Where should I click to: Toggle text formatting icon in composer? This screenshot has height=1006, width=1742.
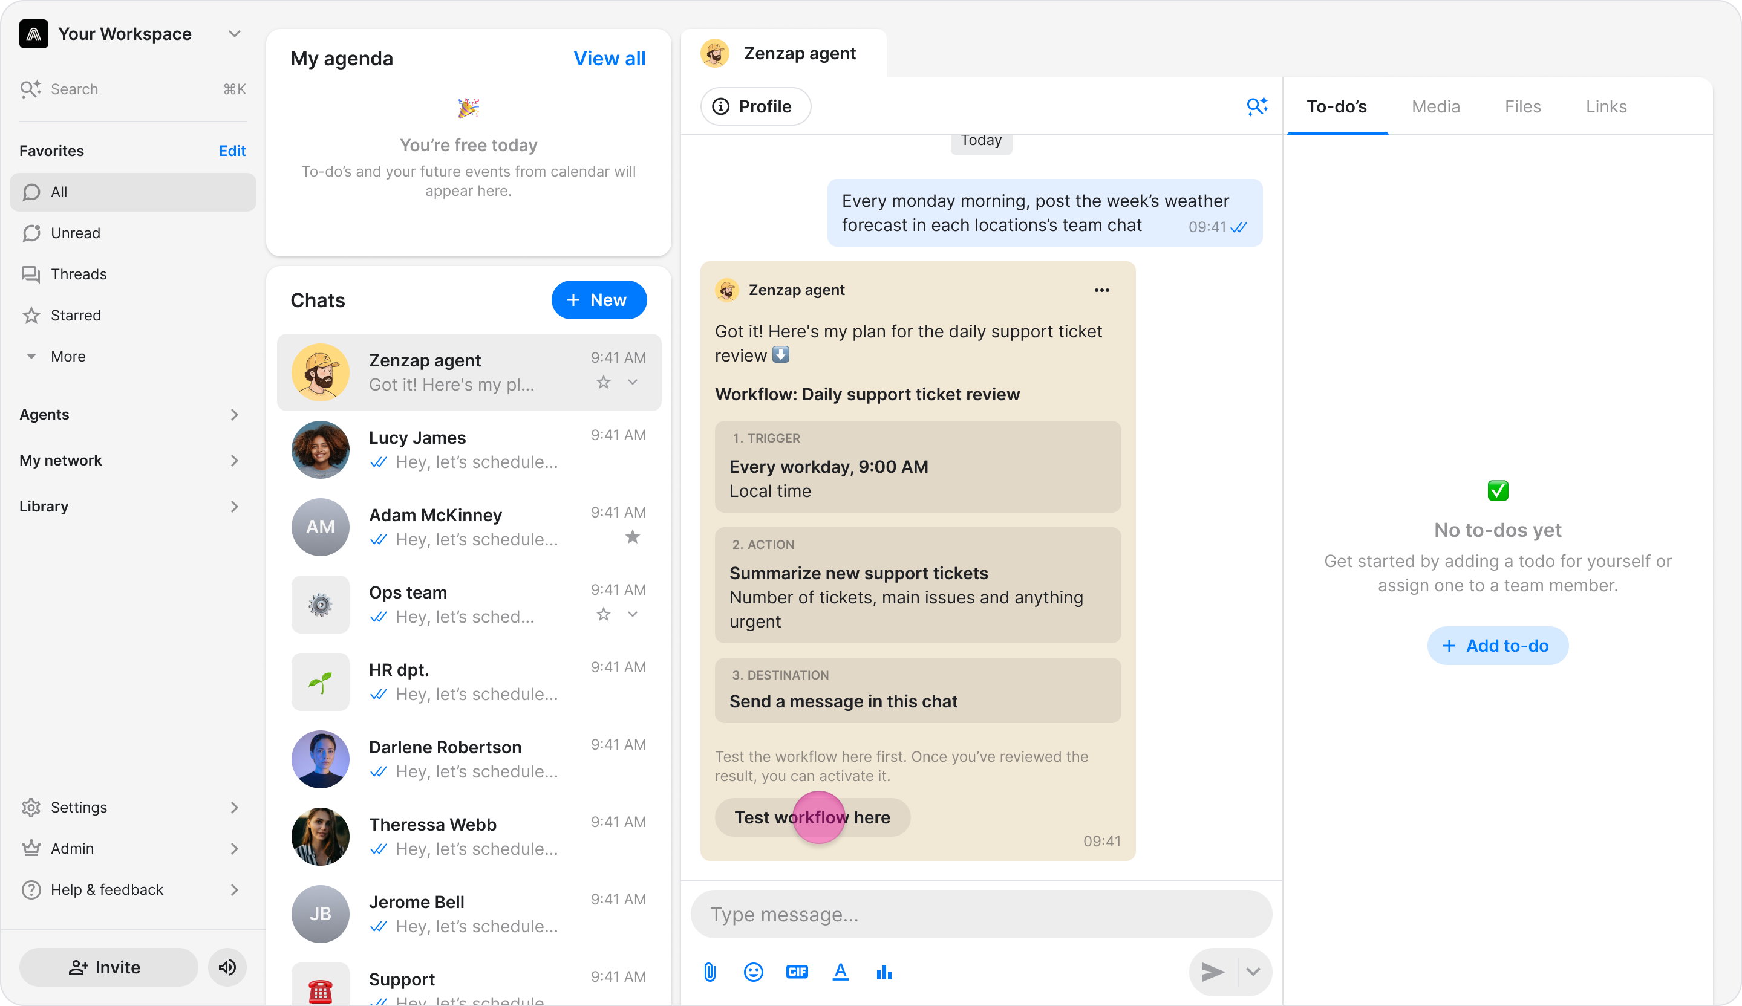840,972
